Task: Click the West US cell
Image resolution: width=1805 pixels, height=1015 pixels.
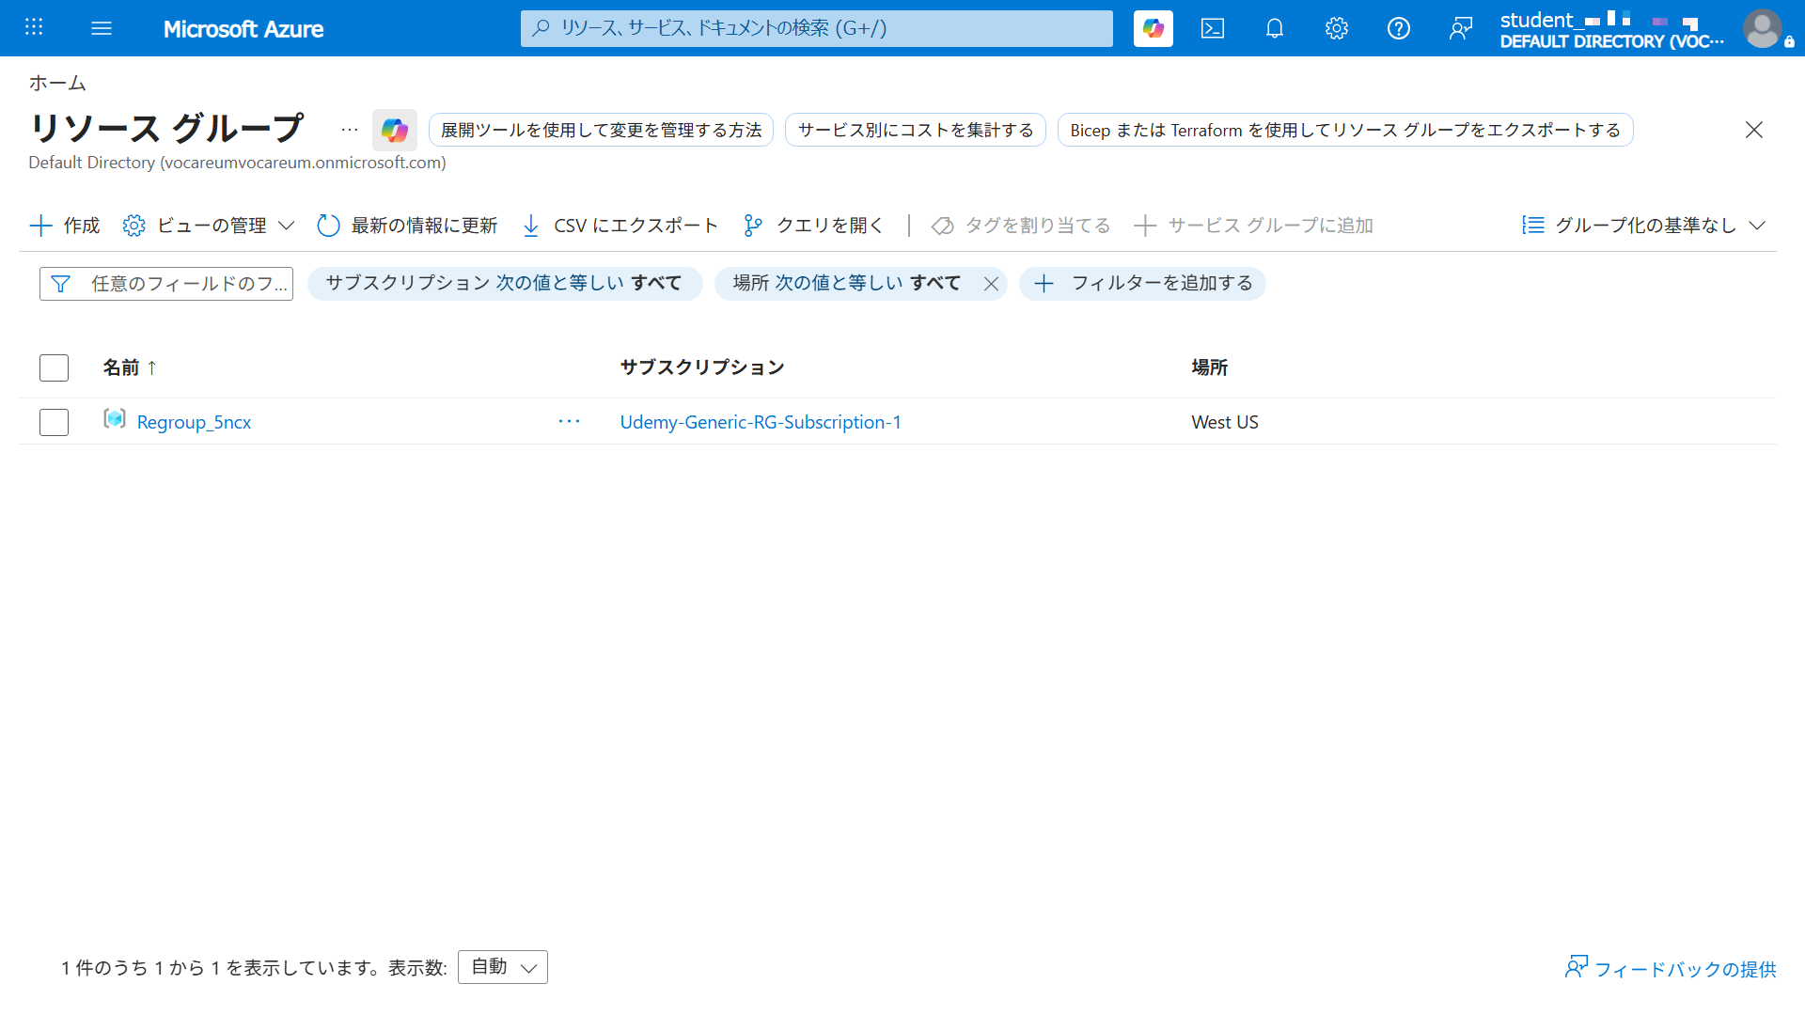Action: 1225,422
